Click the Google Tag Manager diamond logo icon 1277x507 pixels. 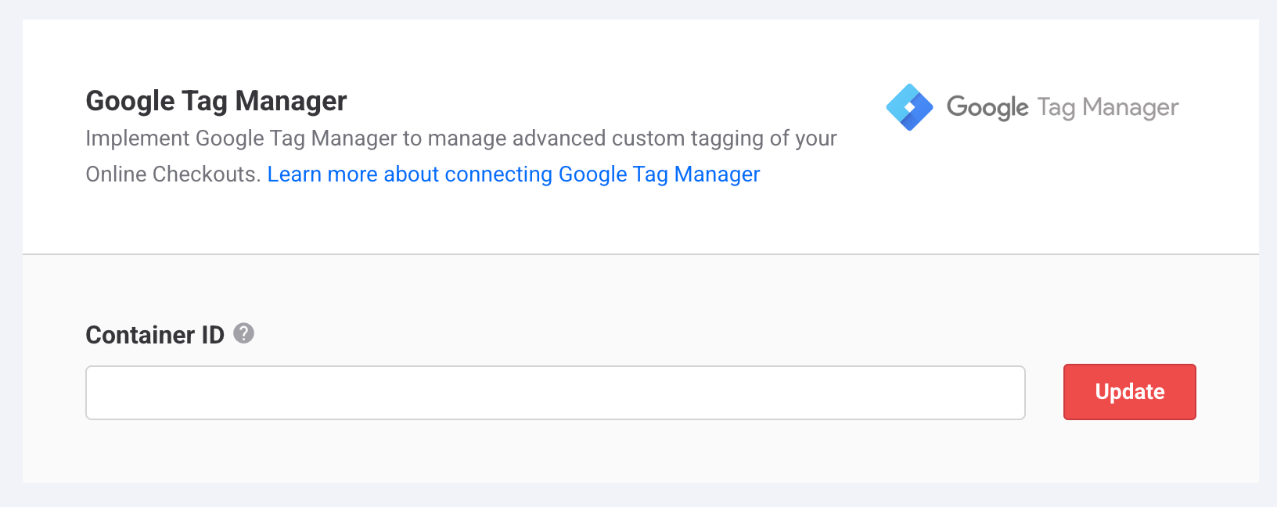pyautogui.click(x=909, y=107)
